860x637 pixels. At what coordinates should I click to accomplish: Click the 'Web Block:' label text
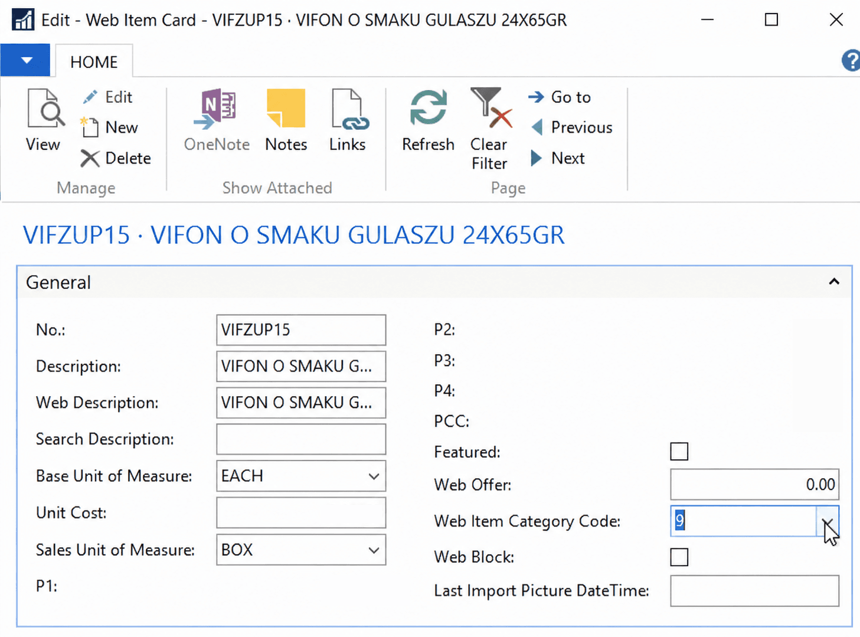coord(474,557)
